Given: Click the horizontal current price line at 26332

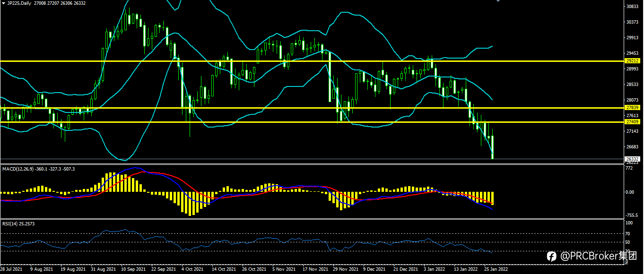Looking at the screenshot, I should (x=312, y=159).
